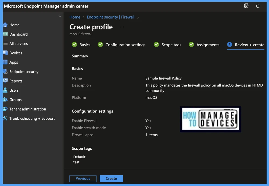Click the Enable Firewall 'Yes' value
The width and height of the screenshot is (269, 186).
coord(148,121)
